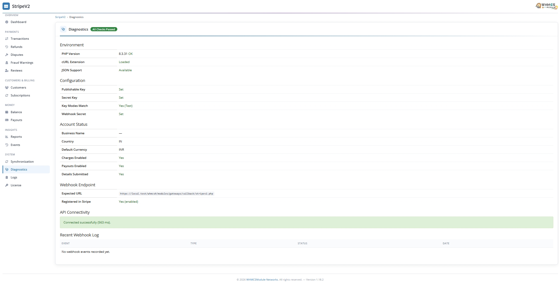The width and height of the screenshot is (559, 284).
Task: Click the EVENT column header
Action: coord(66,243)
